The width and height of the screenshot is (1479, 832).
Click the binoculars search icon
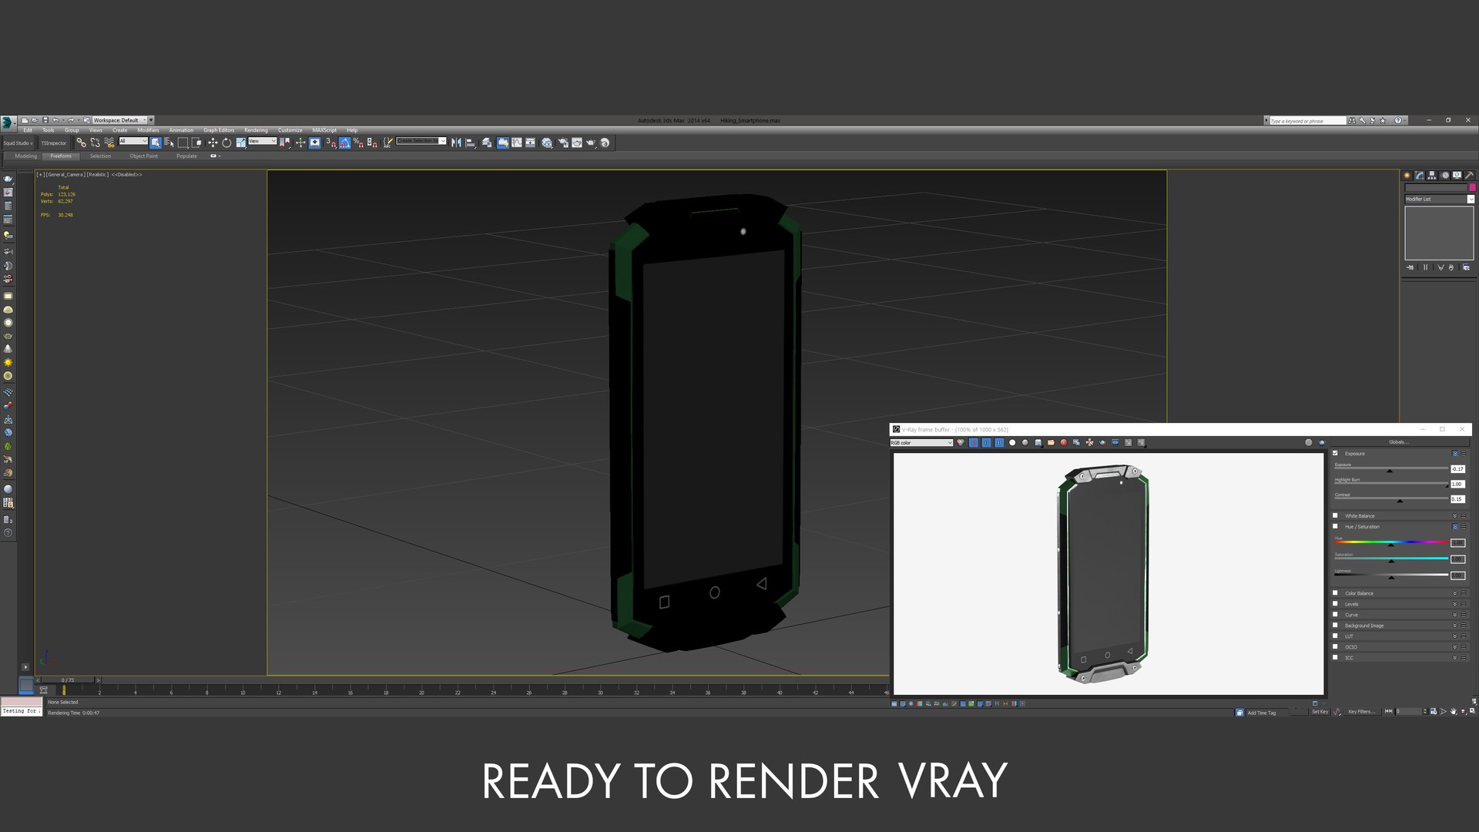click(1352, 120)
